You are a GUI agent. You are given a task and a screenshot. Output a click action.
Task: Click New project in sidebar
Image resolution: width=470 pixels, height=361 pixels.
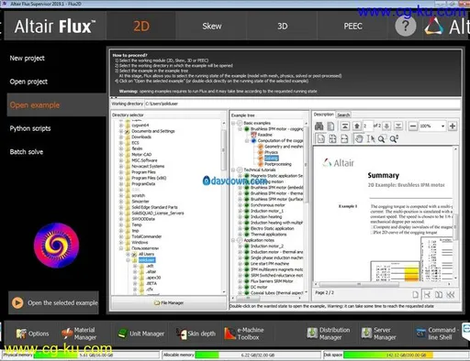(x=27, y=58)
